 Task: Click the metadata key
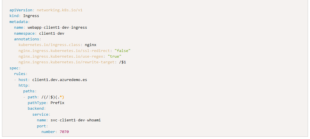(x=19, y=22)
